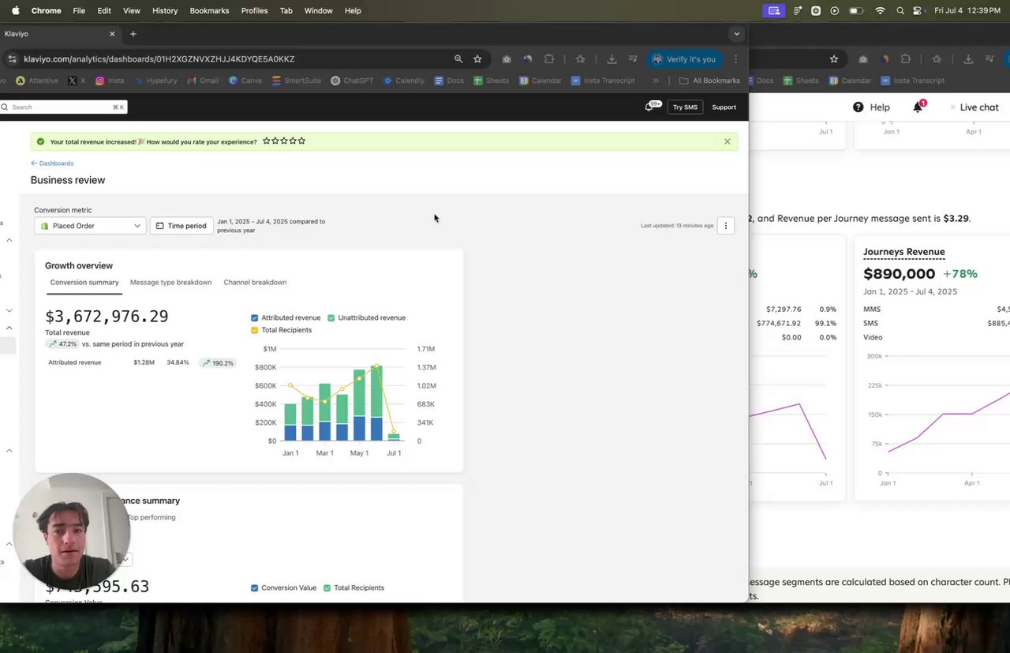Toggle Attributed revenue legend checkbox
Viewport: 1010px width, 653px height.
(255, 317)
